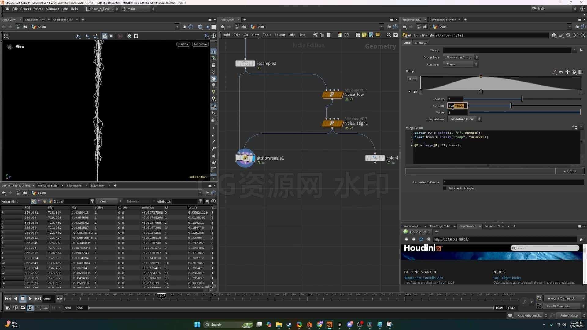Adjust the ramp Position slider handle
This screenshot has height=330, width=587.
(x=511, y=106)
